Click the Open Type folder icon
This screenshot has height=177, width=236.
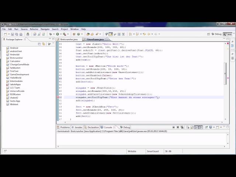coord(88,34)
